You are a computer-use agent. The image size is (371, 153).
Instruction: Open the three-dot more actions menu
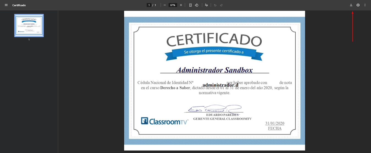click(365, 5)
